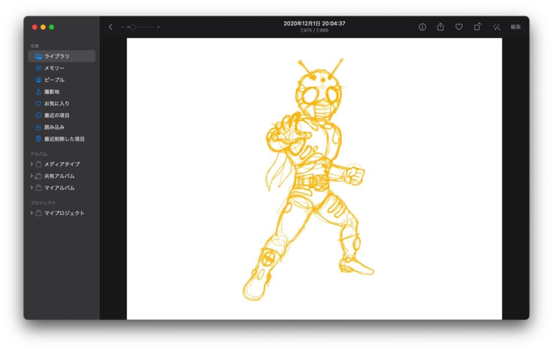Image resolution: width=553 pixels, height=351 pixels.
Task: Click the メディアタイプ folder icon
Action: pyautogui.click(x=38, y=164)
